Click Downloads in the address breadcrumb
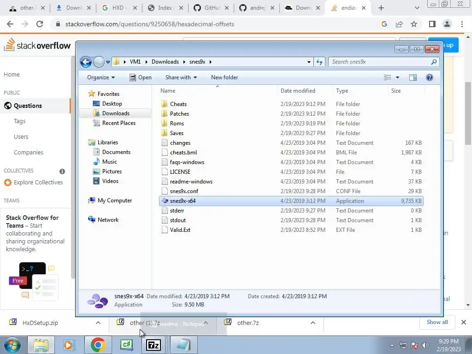Screen dimensions: 472x354 coord(165,62)
